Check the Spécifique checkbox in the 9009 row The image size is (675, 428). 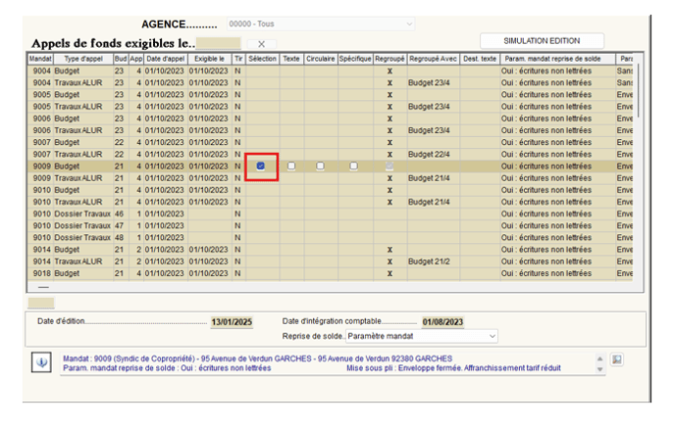(354, 166)
